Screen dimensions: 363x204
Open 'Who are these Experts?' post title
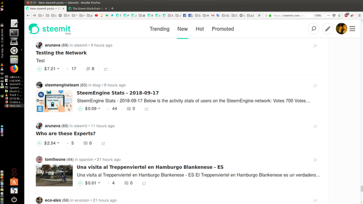pos(66,134)
